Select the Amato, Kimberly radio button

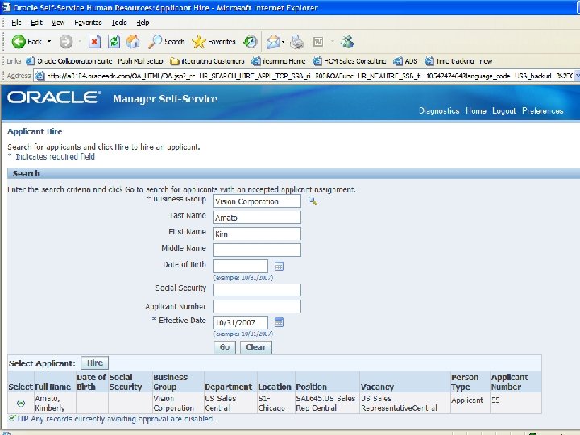pos(21,403)
